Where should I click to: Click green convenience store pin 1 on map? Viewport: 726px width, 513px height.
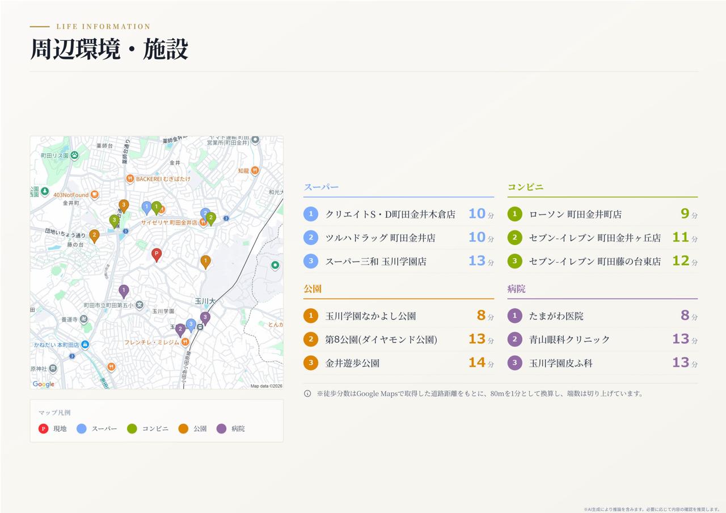[157, 208]
